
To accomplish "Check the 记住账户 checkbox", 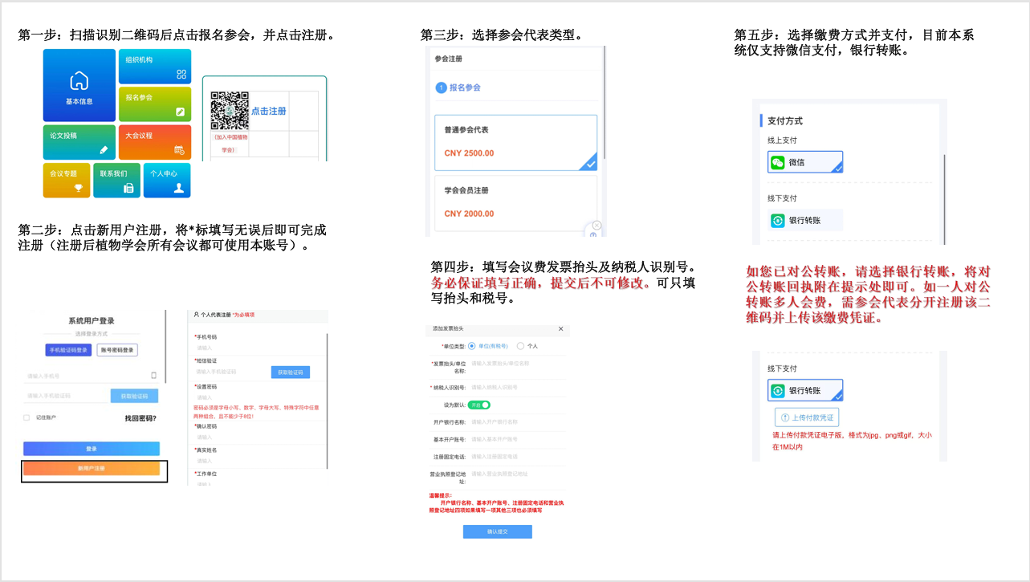I will [26, 418].
